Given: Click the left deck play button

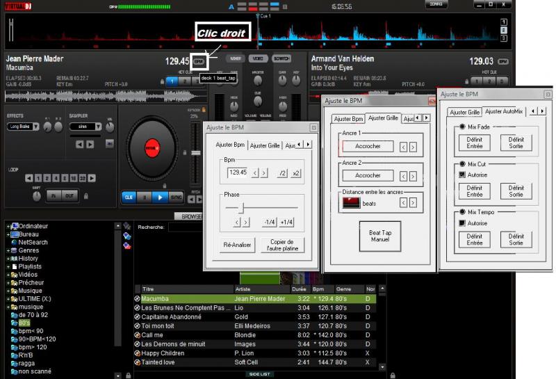Looking at the screenshot, I should pyautogui.click(x=161, y=197).
